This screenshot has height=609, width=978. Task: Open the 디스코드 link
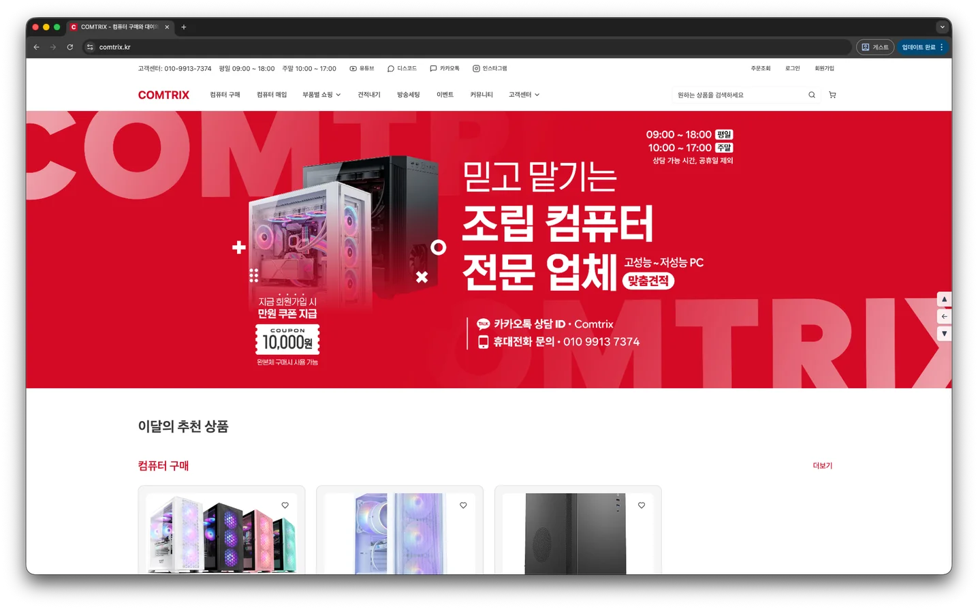coord(402,68)
